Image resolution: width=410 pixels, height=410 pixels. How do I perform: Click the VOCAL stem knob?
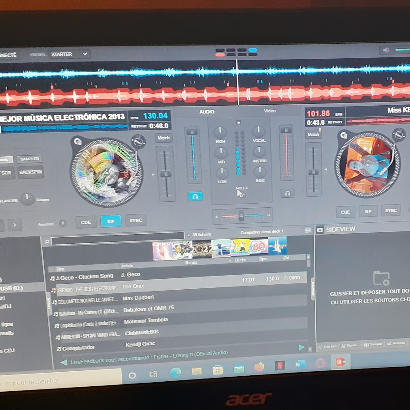point(258,131)
